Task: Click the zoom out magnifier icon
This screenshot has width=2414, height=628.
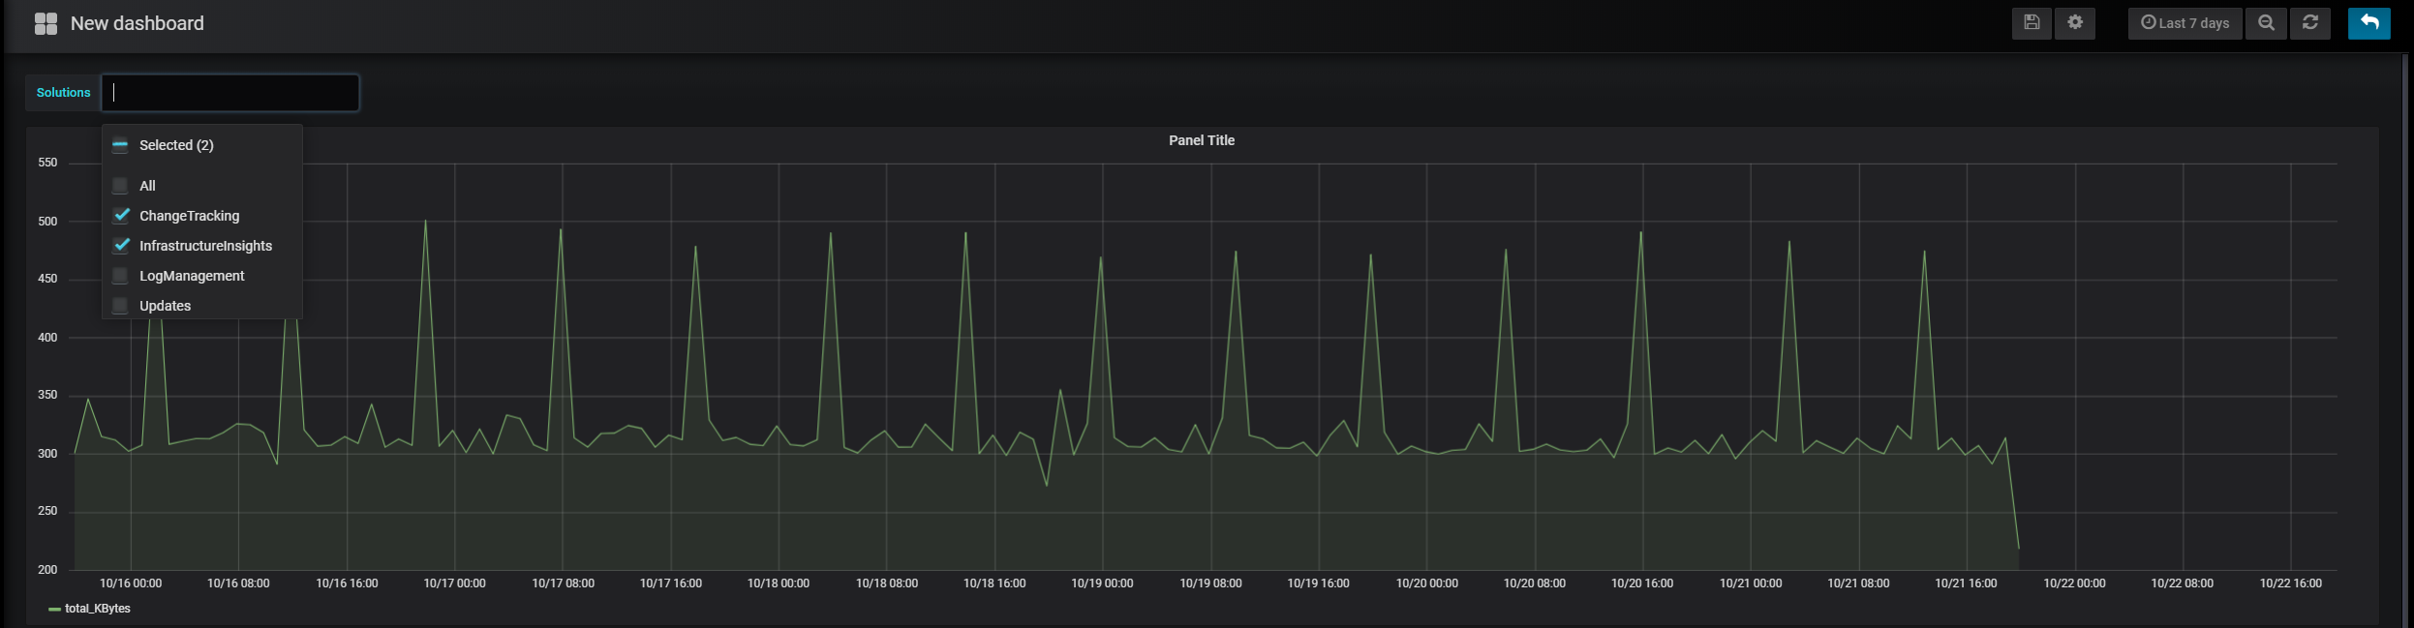Action: 2267,23
